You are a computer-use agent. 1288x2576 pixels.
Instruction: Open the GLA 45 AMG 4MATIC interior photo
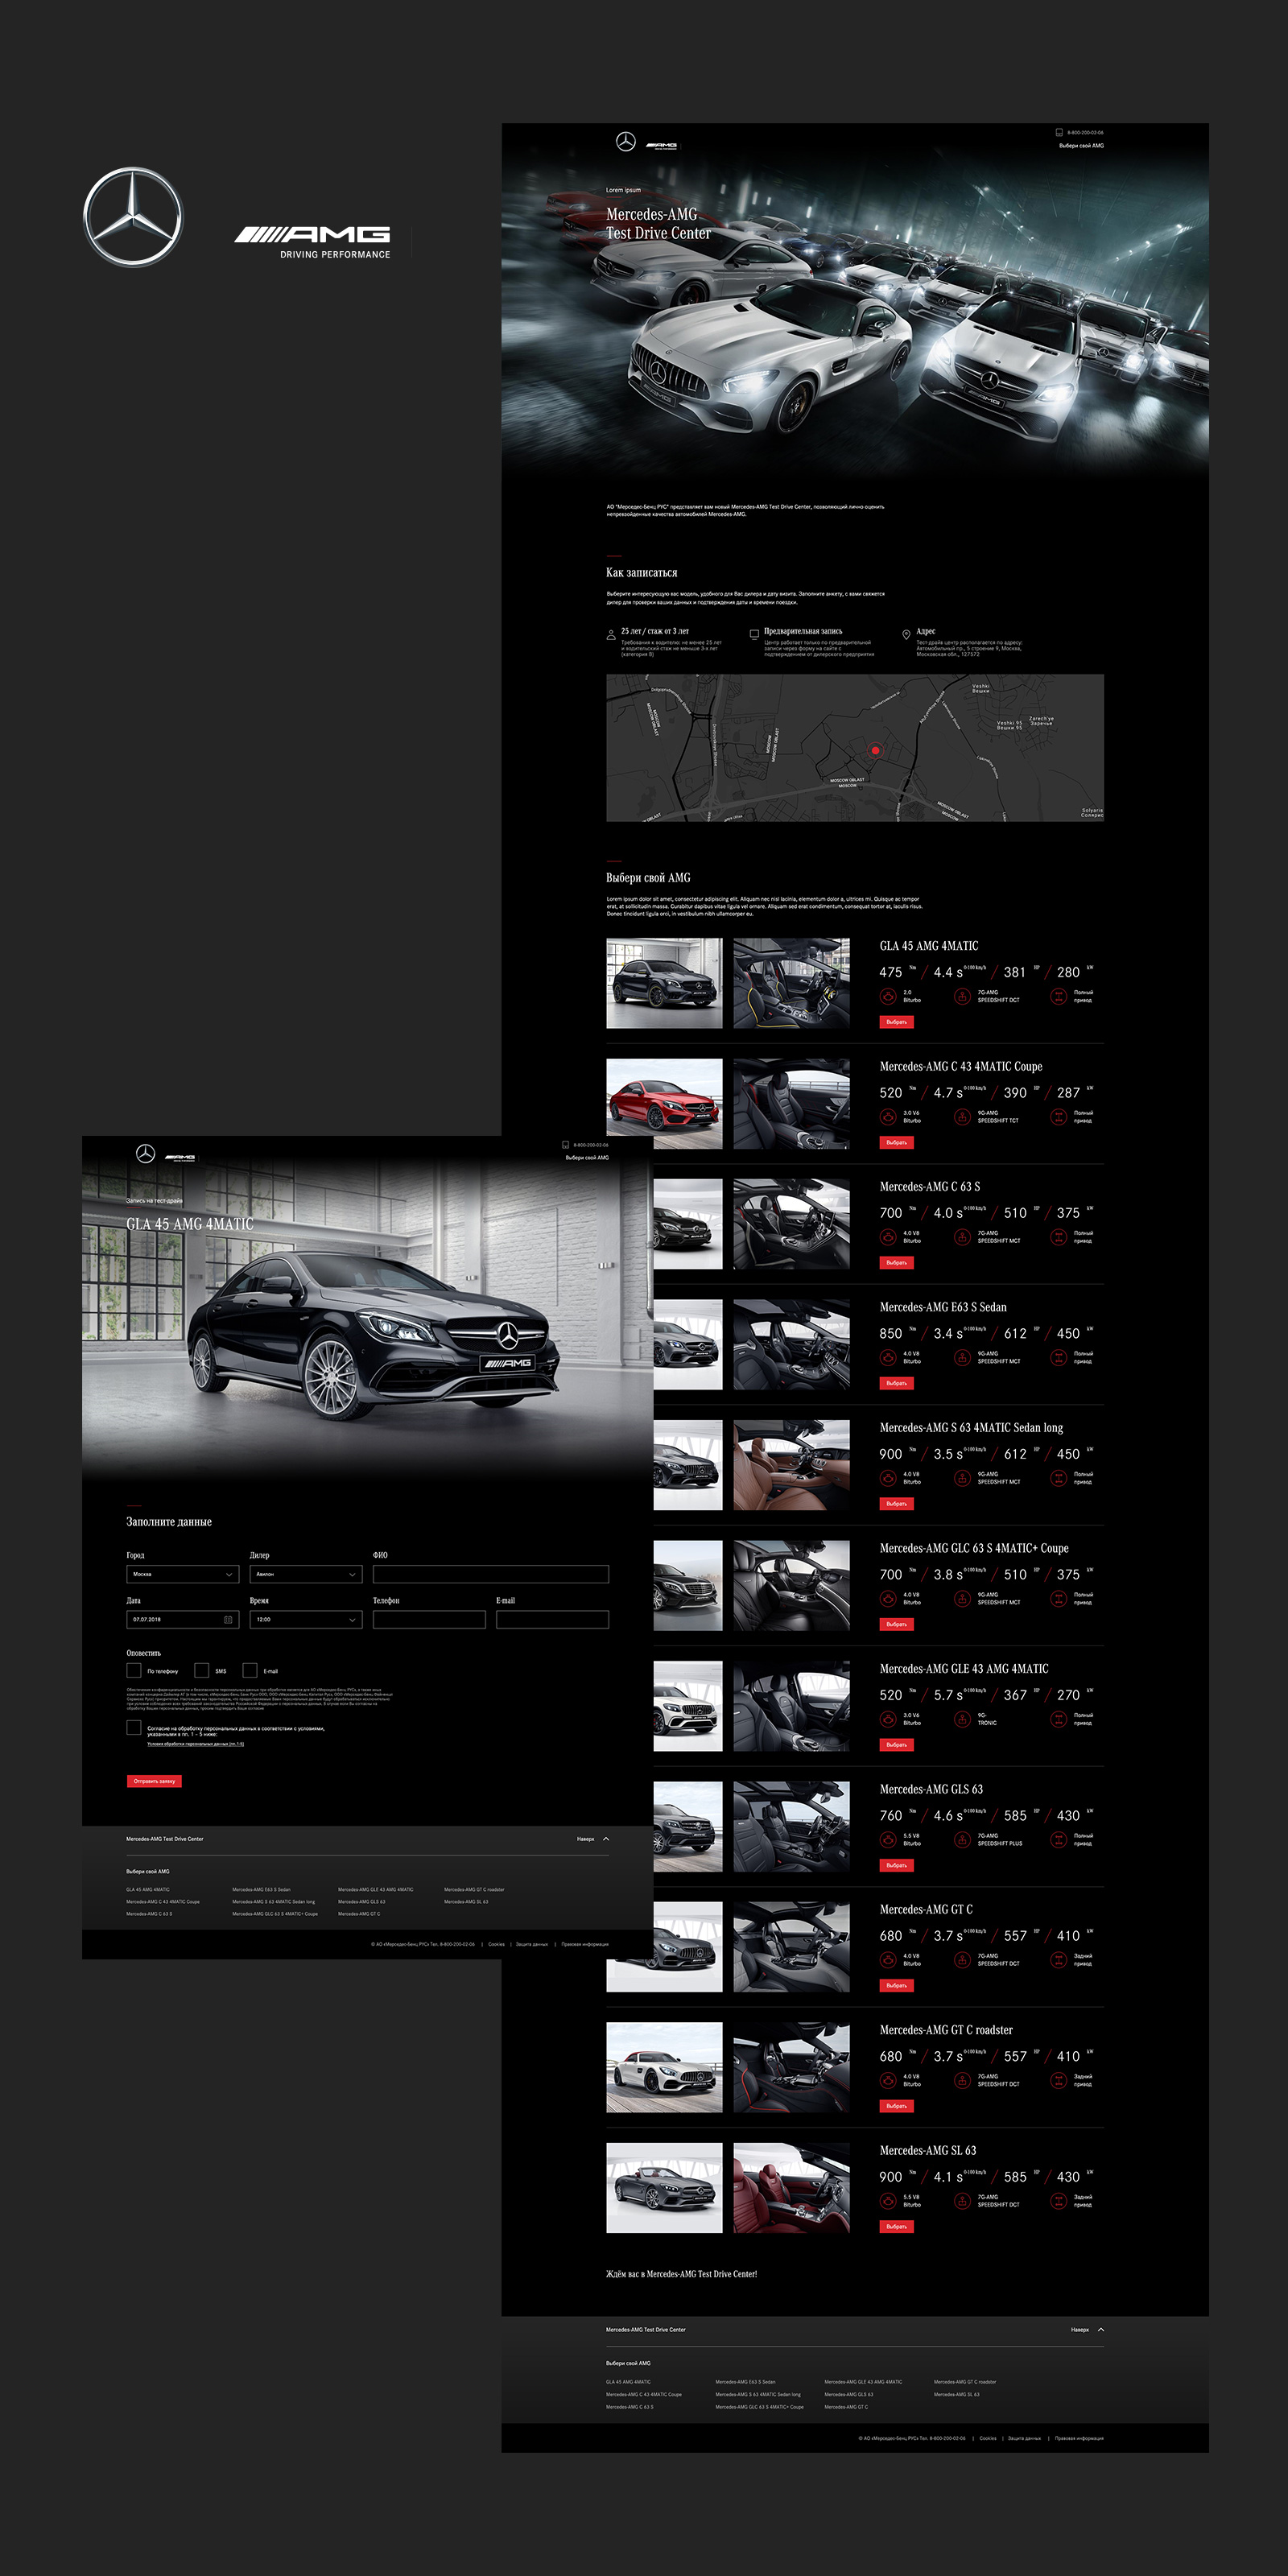(x=791, y=983)
